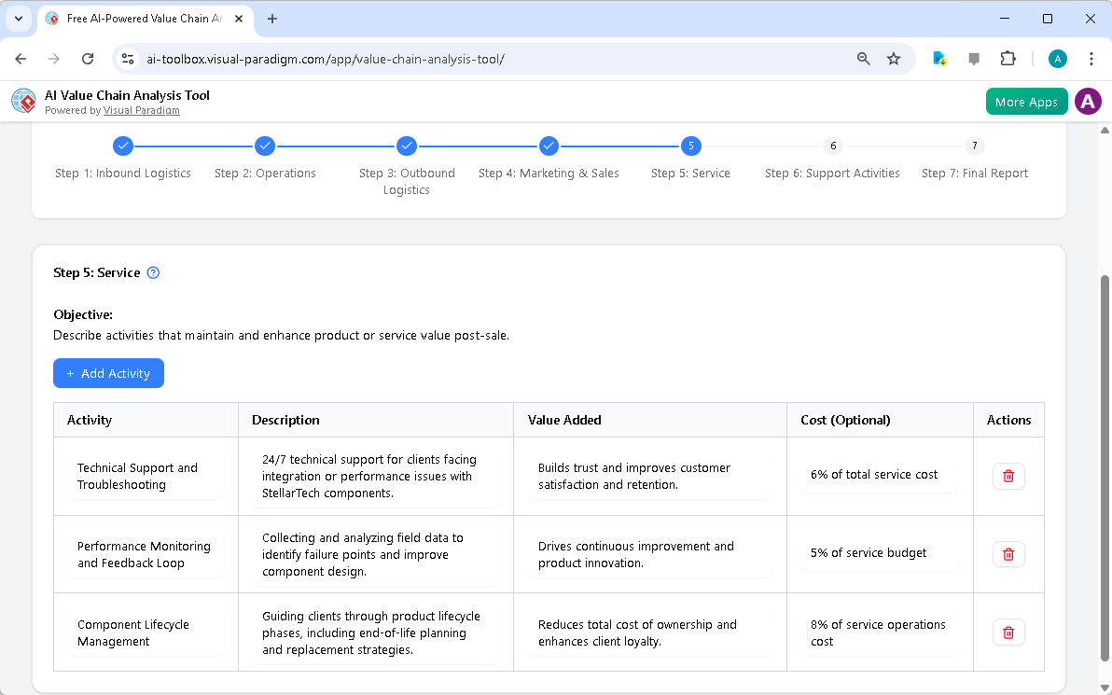Remove the Component Lifecycle Management activity
1112x695 pixels.
1008,632
